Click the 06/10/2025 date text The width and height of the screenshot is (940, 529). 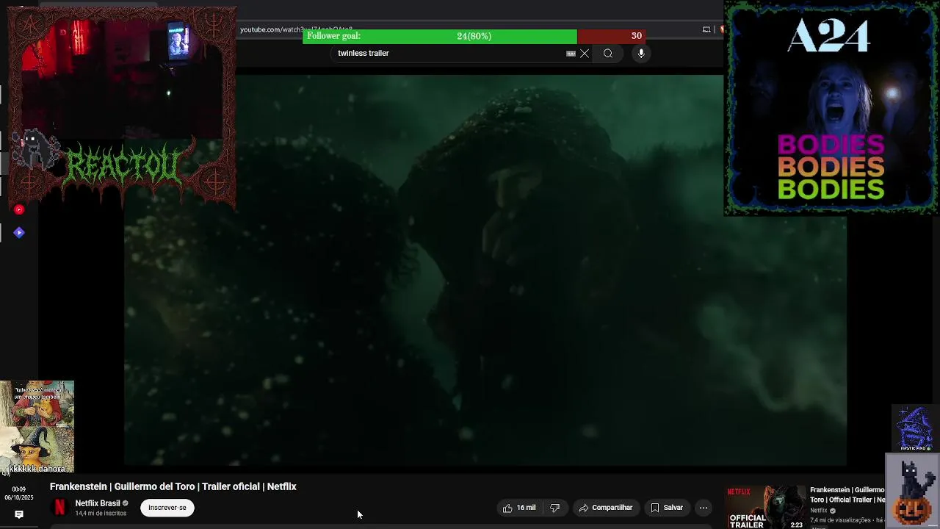pos(19,498)
